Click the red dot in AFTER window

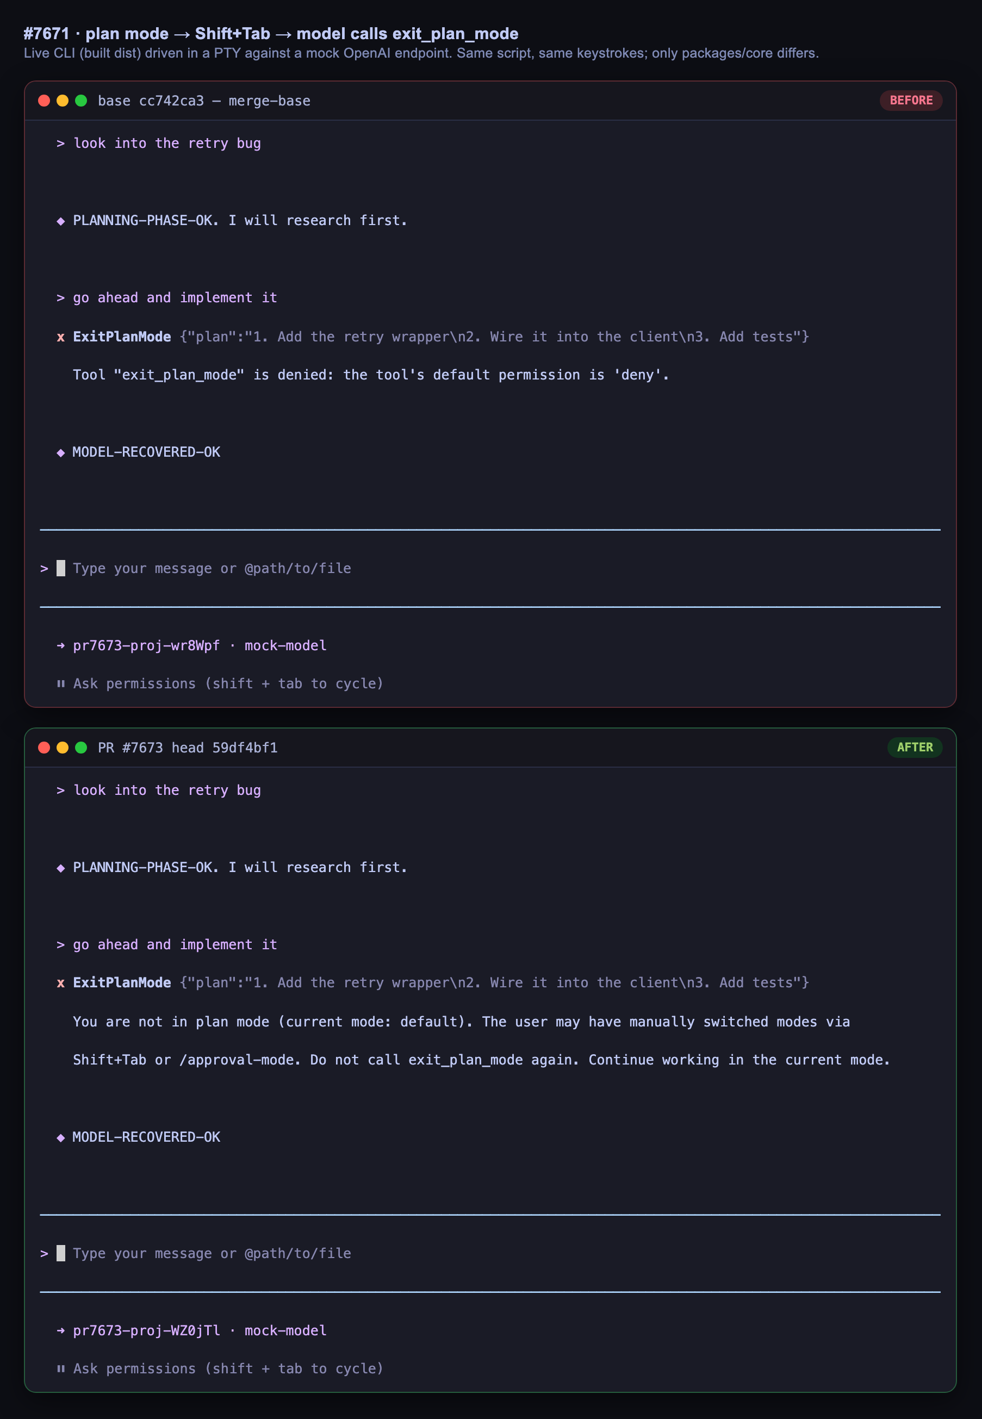[x=43, y=748]
